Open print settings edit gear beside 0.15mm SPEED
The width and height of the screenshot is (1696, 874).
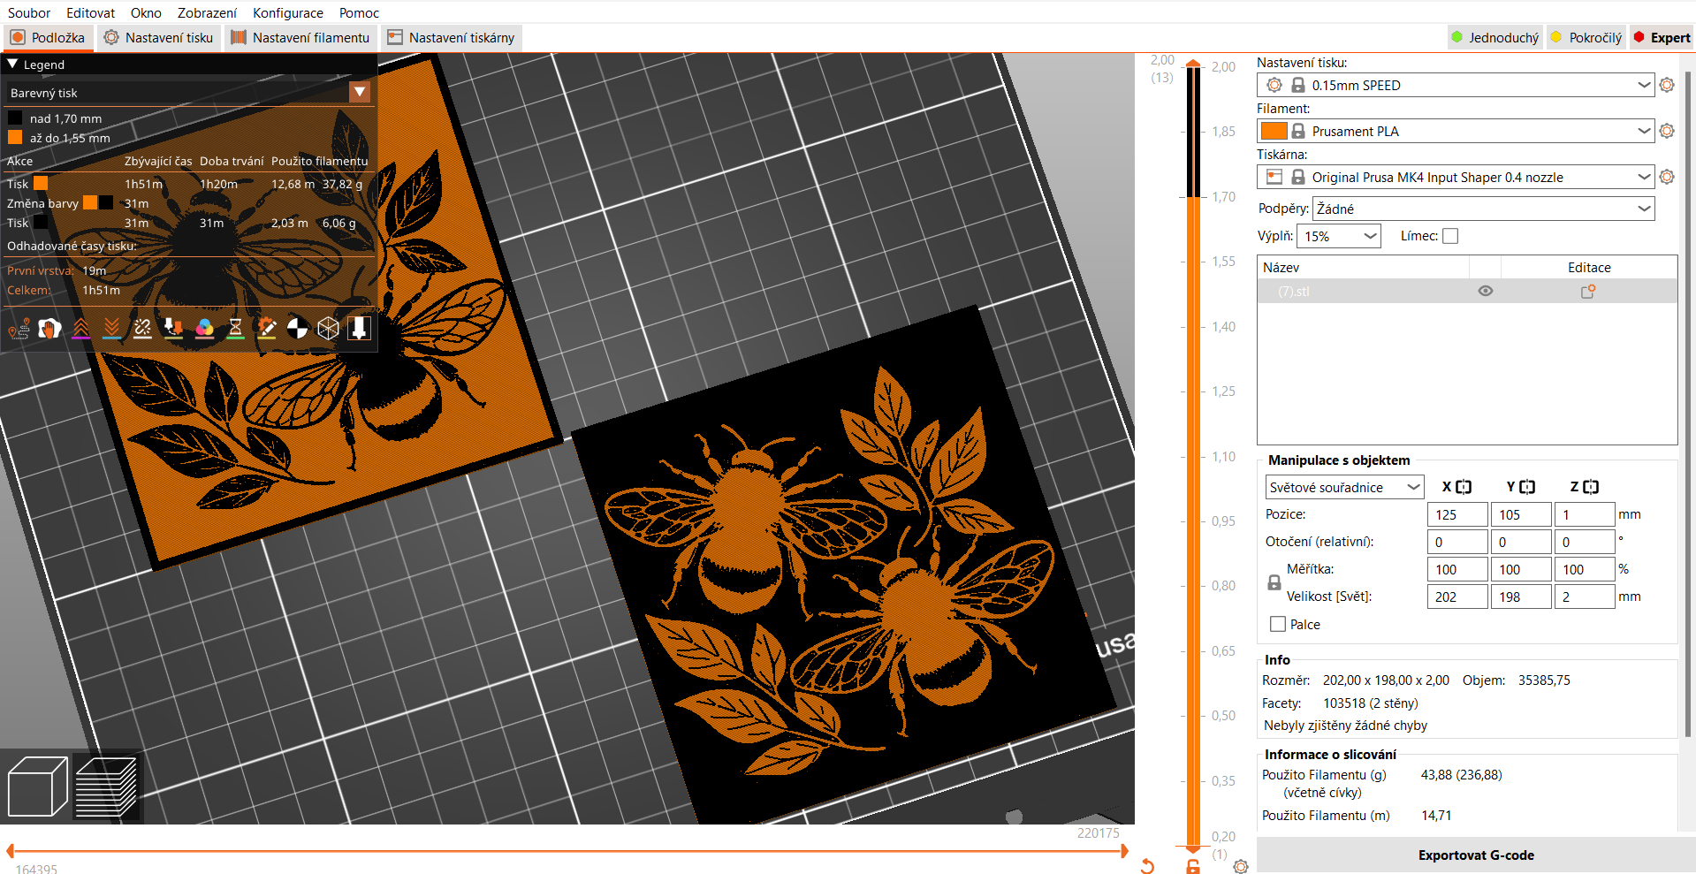click(1667, 85)
